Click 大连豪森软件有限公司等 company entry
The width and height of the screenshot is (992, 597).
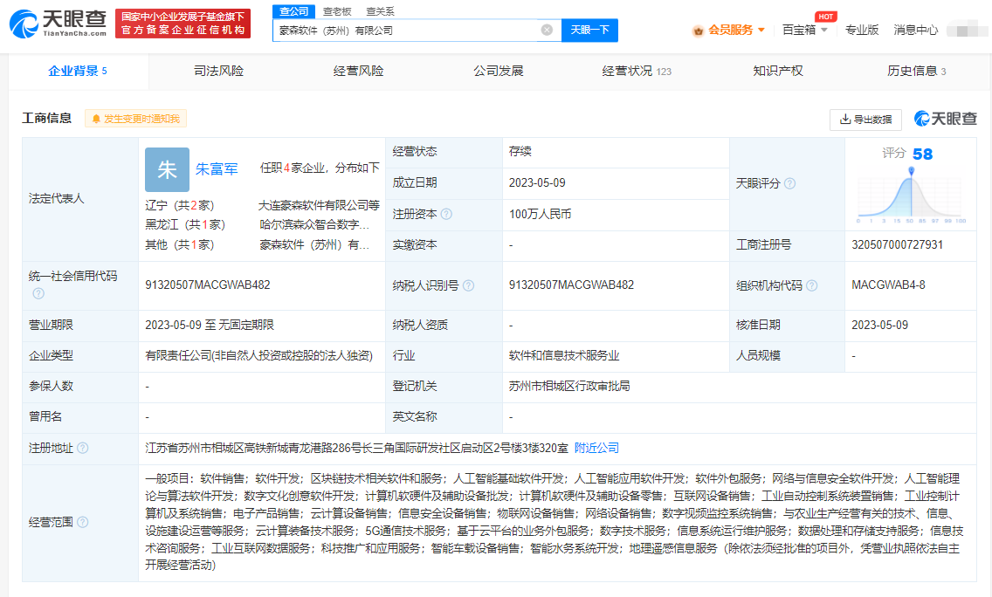(319, 205)
